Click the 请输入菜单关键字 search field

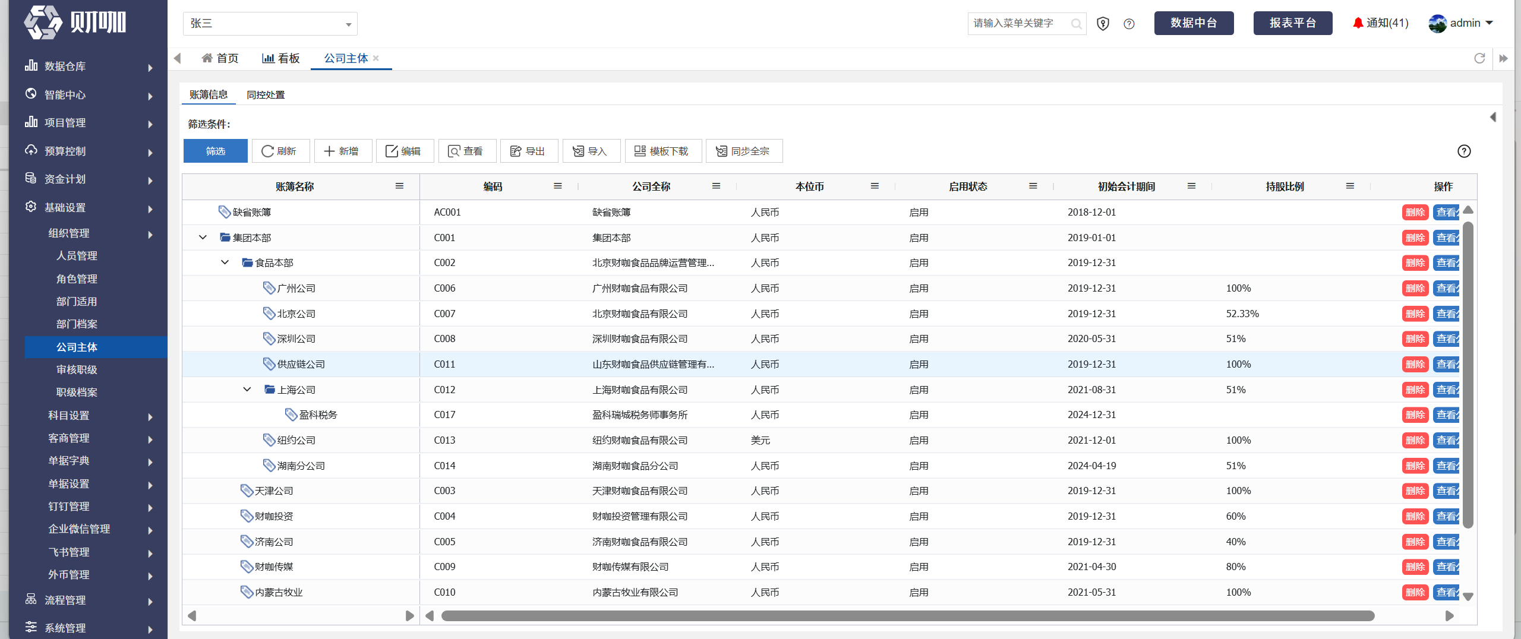pyautogui.click(x=1018, y=24)
